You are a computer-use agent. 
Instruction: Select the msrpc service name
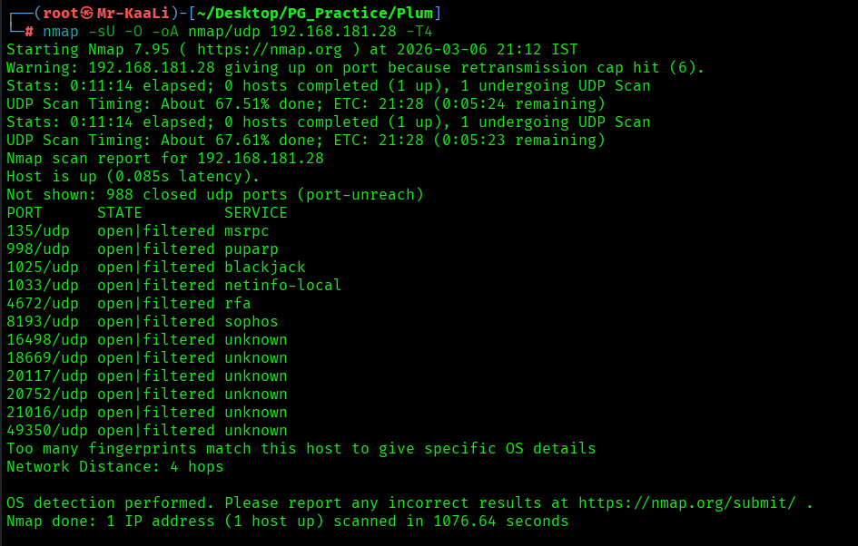(x=247, y=231)
